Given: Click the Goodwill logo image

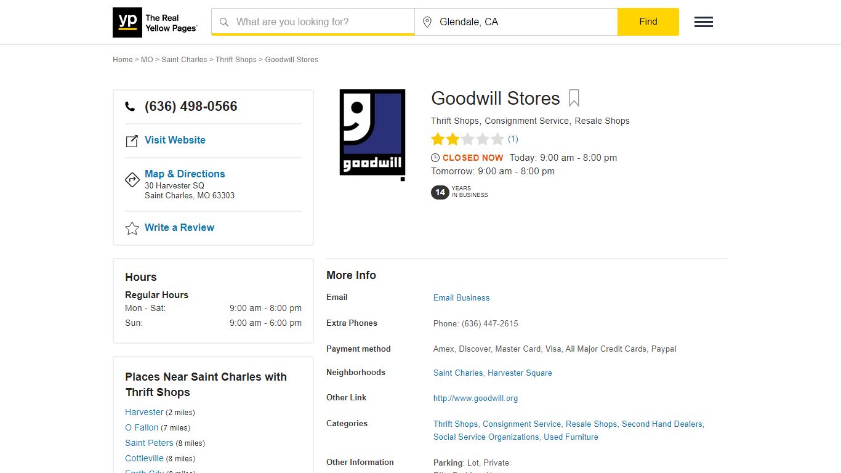Looking at the screenshot, I should click(x=372, y=135).
